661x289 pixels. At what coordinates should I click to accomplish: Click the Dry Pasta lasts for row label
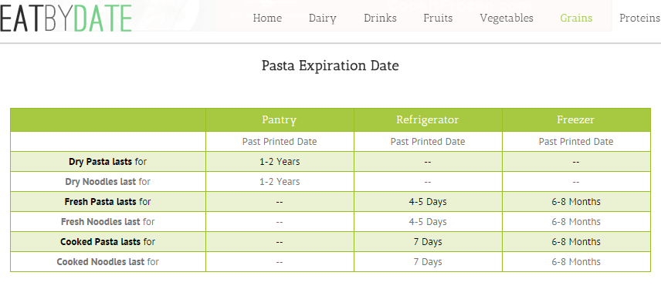(108, 162)
